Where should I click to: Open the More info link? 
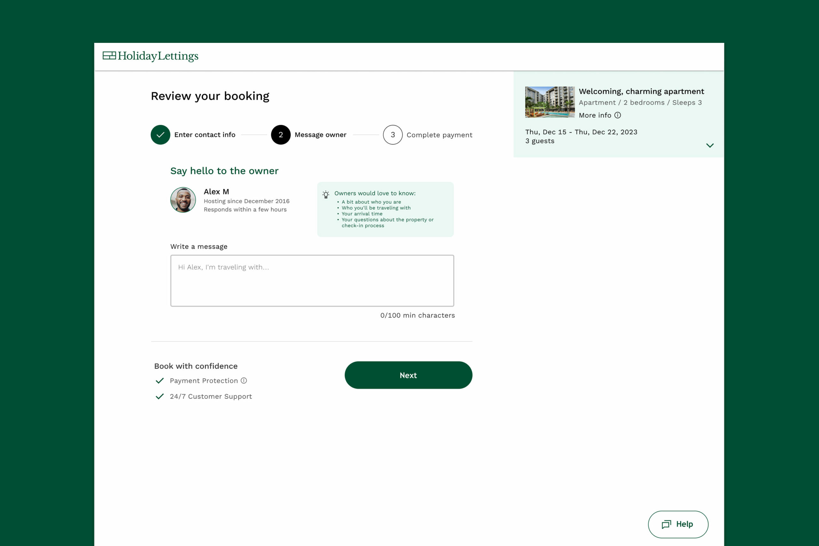click(x=595, y=115)
